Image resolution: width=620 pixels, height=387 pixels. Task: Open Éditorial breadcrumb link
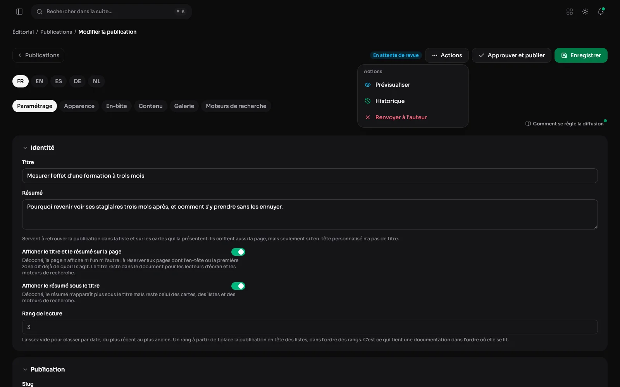pos(23,32)
